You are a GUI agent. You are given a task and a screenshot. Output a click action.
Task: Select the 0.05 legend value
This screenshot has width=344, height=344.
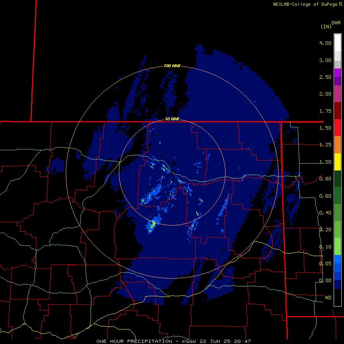(325, 263)
